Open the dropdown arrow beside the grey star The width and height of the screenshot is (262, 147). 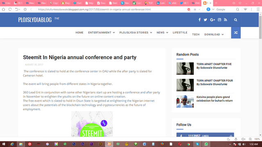click(199, 9)
